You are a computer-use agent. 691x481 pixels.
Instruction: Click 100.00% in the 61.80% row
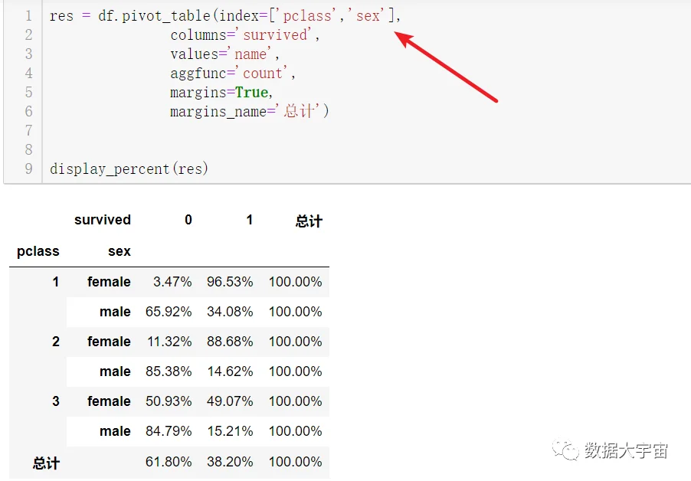pos(295,462)
